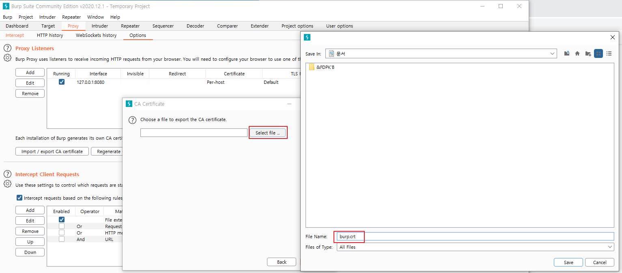Move intercept rule Up
622x273 pixels.
[x=30, y=242]
